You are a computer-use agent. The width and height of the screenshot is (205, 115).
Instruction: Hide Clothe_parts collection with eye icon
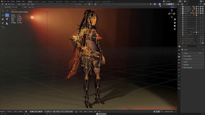(x=199, y=9)
